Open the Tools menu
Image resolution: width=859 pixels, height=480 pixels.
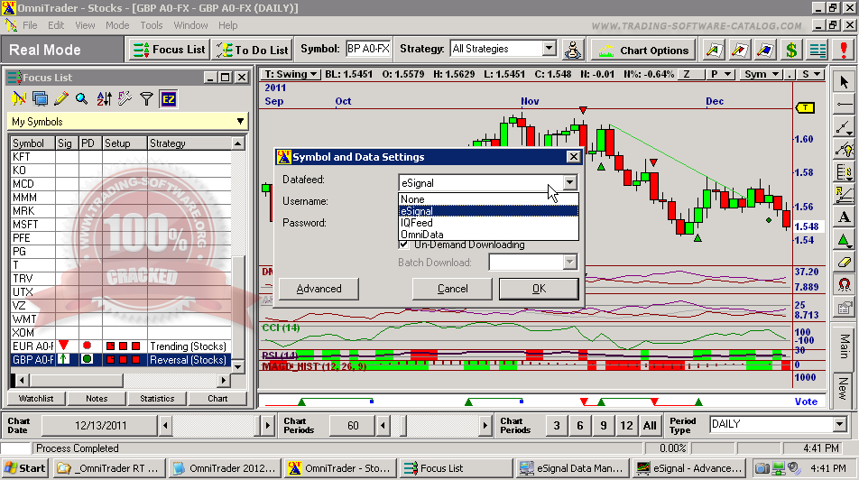pyautogui.click(x=152, y=25)
